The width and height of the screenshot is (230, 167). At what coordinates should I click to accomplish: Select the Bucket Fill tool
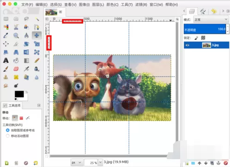16,60
